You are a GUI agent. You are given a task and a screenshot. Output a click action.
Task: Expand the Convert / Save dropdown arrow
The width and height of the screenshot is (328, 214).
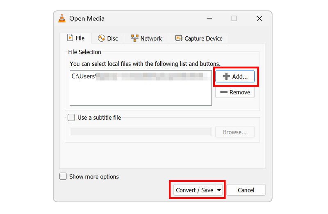click(219, 190)
